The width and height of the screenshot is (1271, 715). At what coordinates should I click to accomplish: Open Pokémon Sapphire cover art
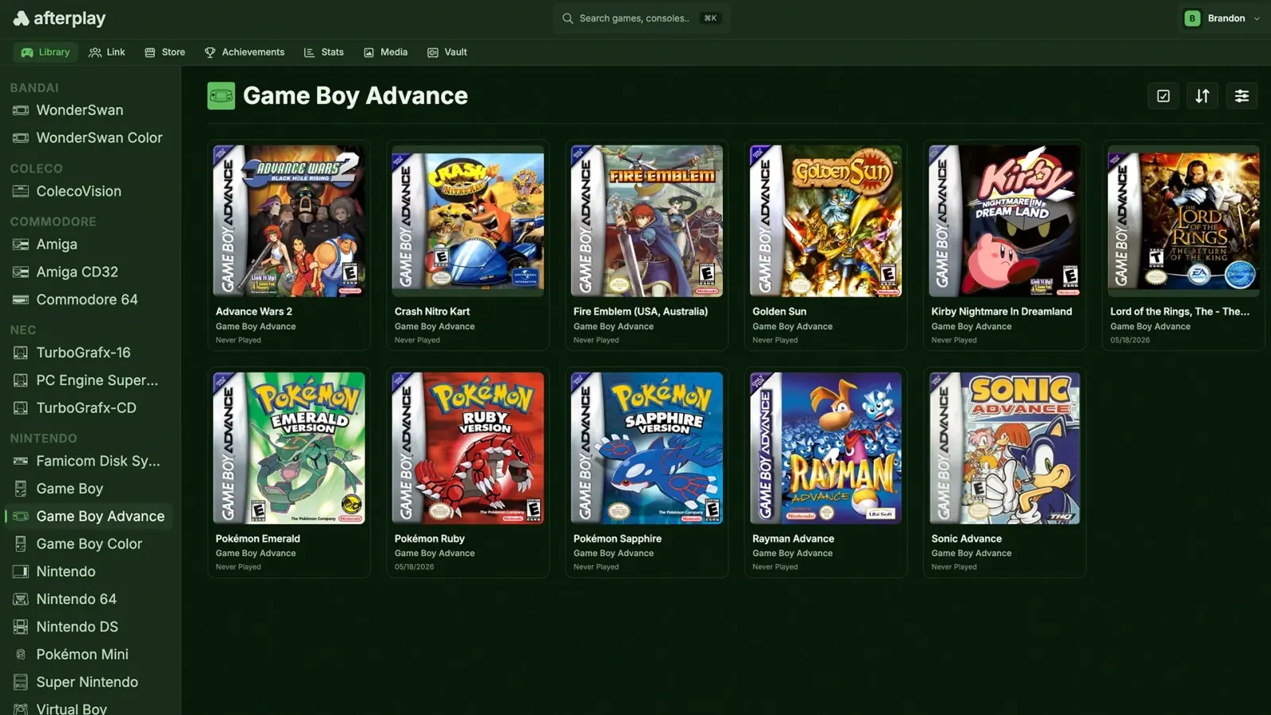tap(647, 448)
